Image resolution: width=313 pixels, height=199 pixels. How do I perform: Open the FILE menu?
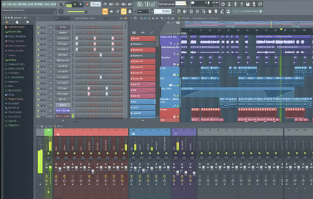(4, 4)
